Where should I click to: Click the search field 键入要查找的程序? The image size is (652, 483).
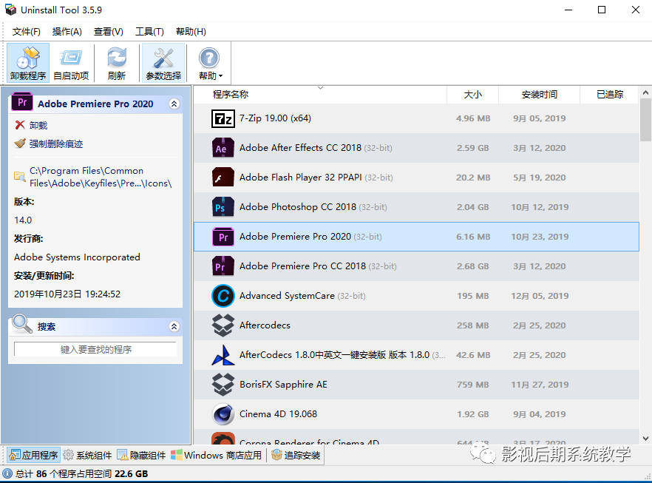[x=95, y=349]
